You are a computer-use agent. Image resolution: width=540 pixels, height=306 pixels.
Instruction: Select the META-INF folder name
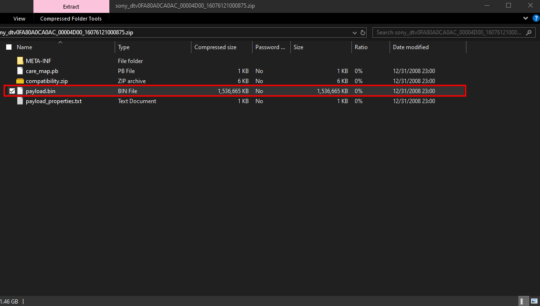[x=38, y=61]
